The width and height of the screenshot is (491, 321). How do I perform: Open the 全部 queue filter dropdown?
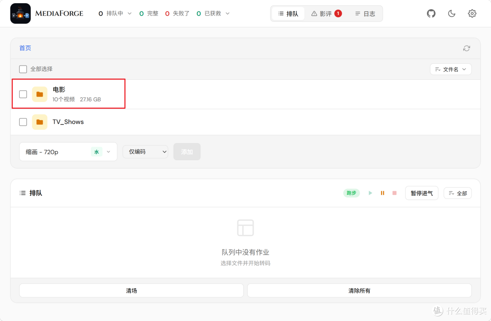[x=457, y=193]
